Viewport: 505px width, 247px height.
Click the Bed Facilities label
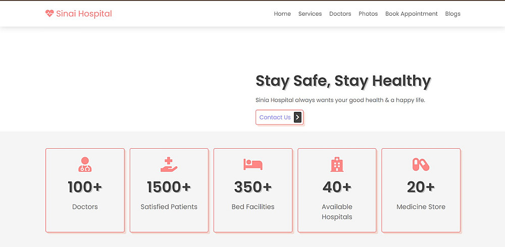253,207
